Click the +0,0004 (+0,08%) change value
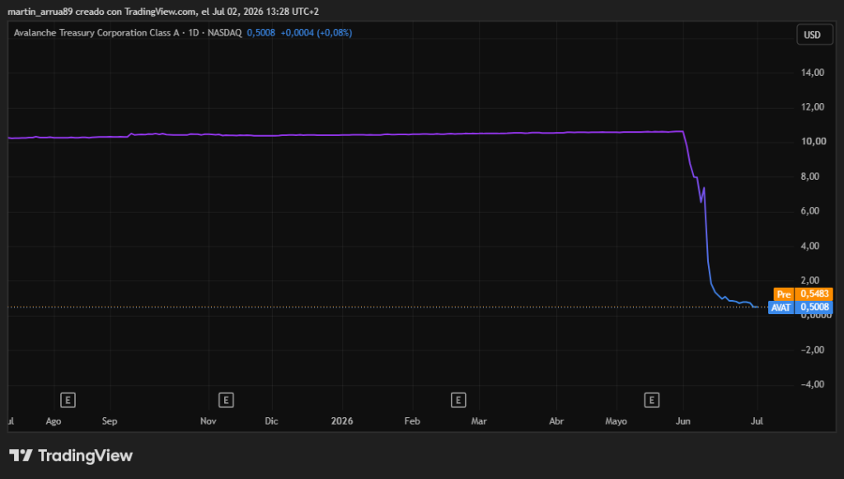This screenshot has height=479, width=844. click(316, 33)
